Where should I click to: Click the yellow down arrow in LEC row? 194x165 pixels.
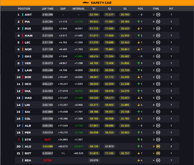(139, 42)
